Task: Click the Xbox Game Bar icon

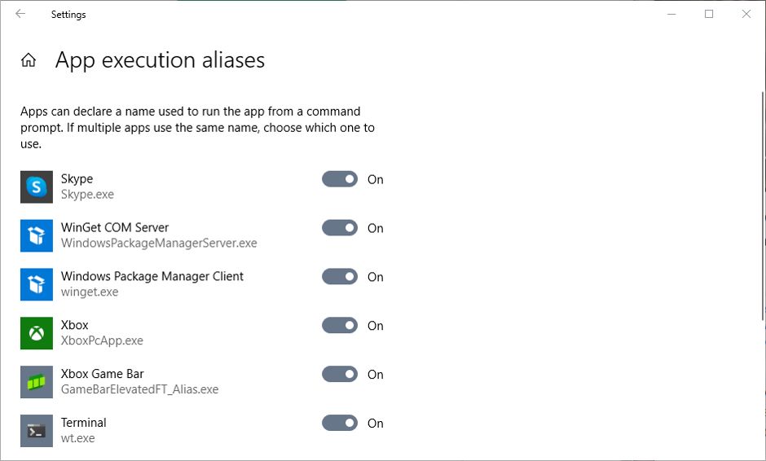Action: click(x=37, y=382)
